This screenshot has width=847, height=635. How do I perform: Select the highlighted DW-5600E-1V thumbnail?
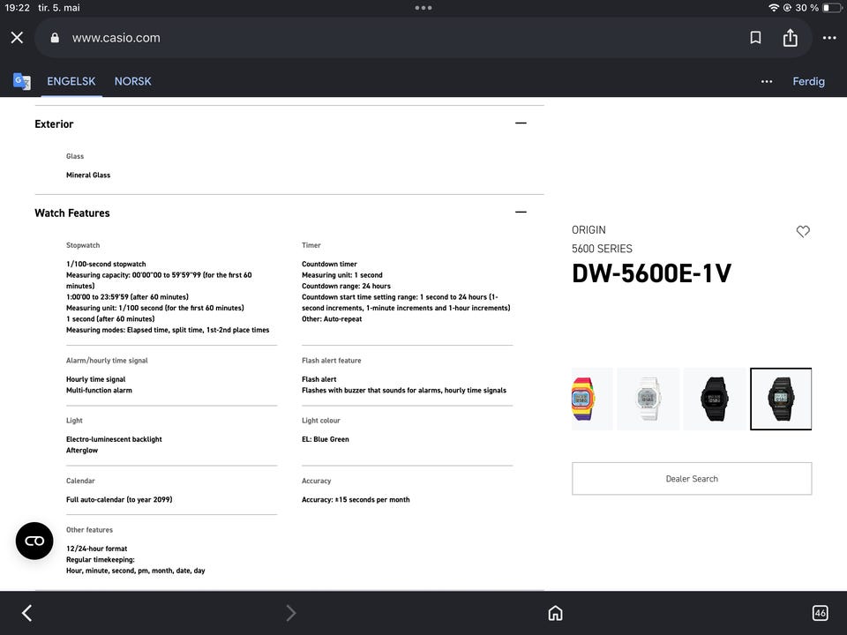pyautogui.click(x=781, y=399)
